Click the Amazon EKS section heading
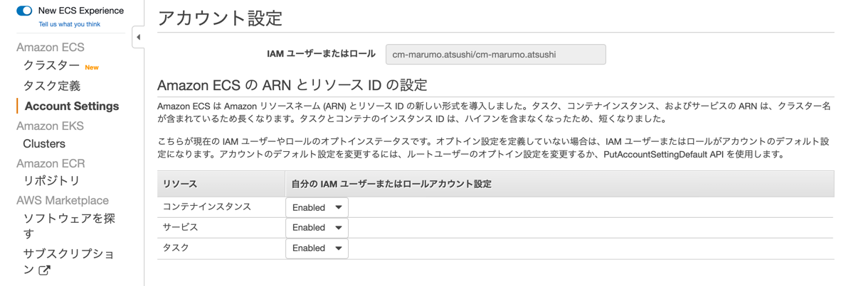851x286 pixels. tap(50, 126)
